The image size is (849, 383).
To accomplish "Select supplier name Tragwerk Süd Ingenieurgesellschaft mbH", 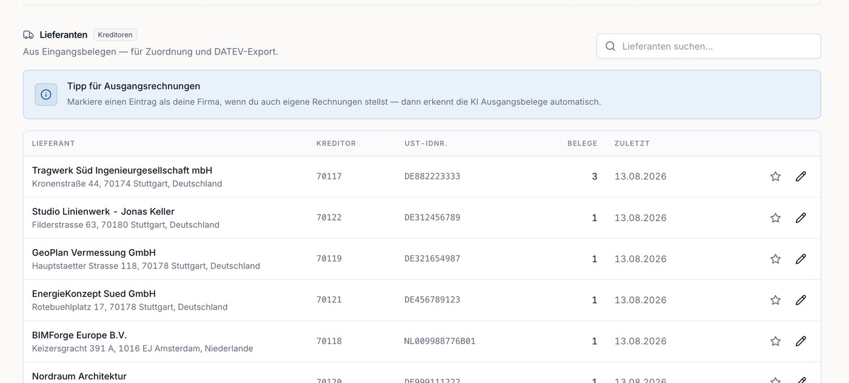I will pyautogui.click(x=122, y=170).
